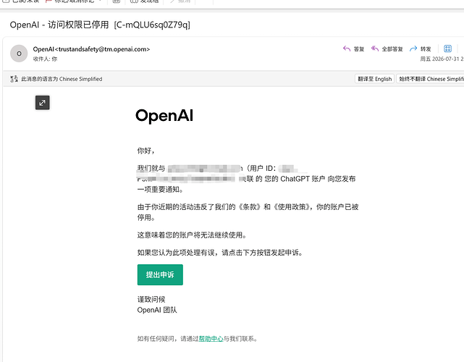Expand the message with the arrow icon
This screenshot has width=464, height=362.
43,103
